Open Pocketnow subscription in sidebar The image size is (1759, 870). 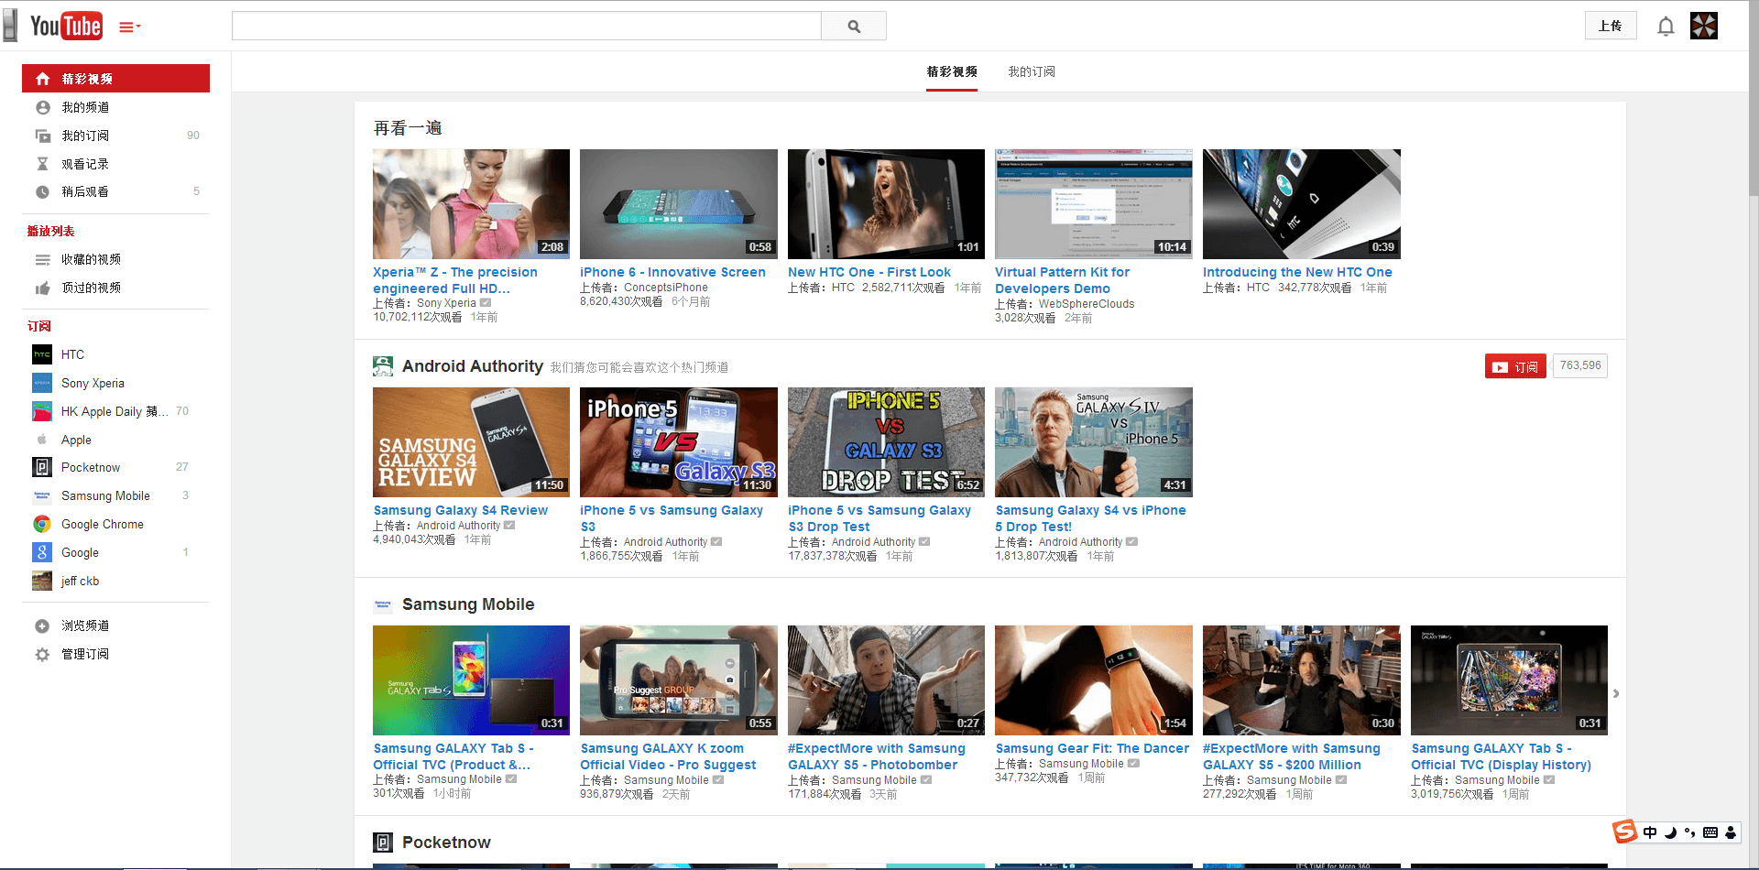click(115, 467)
